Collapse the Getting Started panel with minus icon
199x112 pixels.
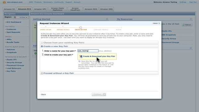[x=107, y=19]
